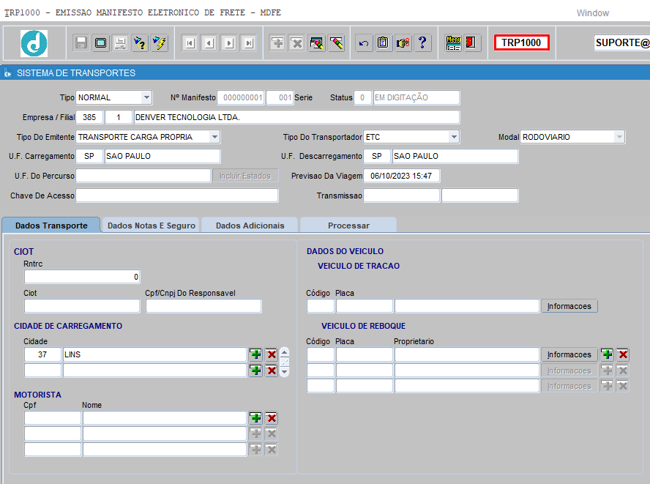Click the Execute Query flashlight-lightning icon
Image resolution: width=650 pixels, height=484 pixels.
[x=160, y=42]
